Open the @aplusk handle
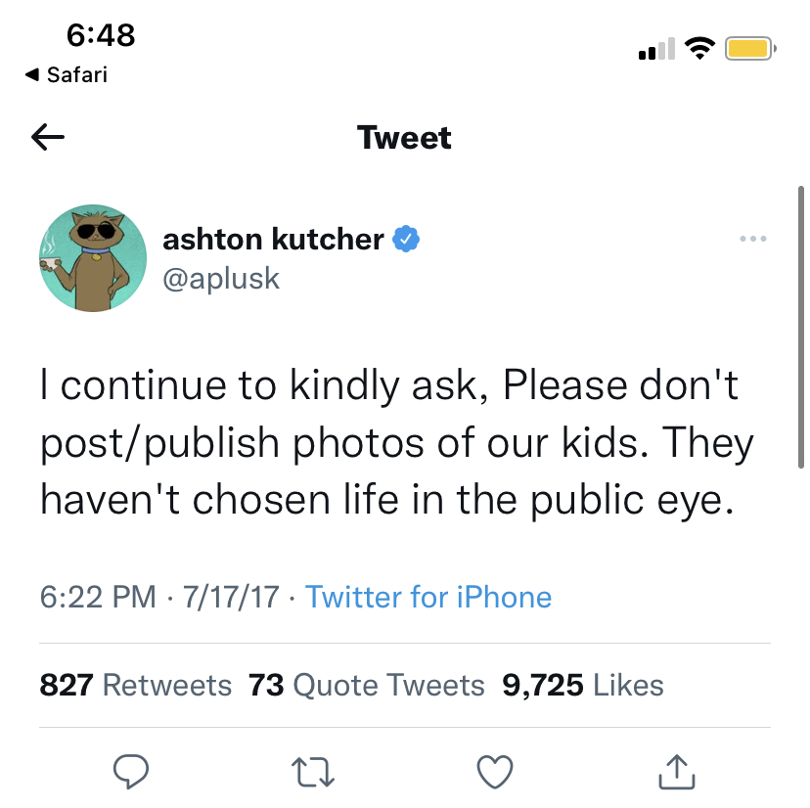Image resolution: width=810 pixels, height=808 pixels. click(221, 279)
